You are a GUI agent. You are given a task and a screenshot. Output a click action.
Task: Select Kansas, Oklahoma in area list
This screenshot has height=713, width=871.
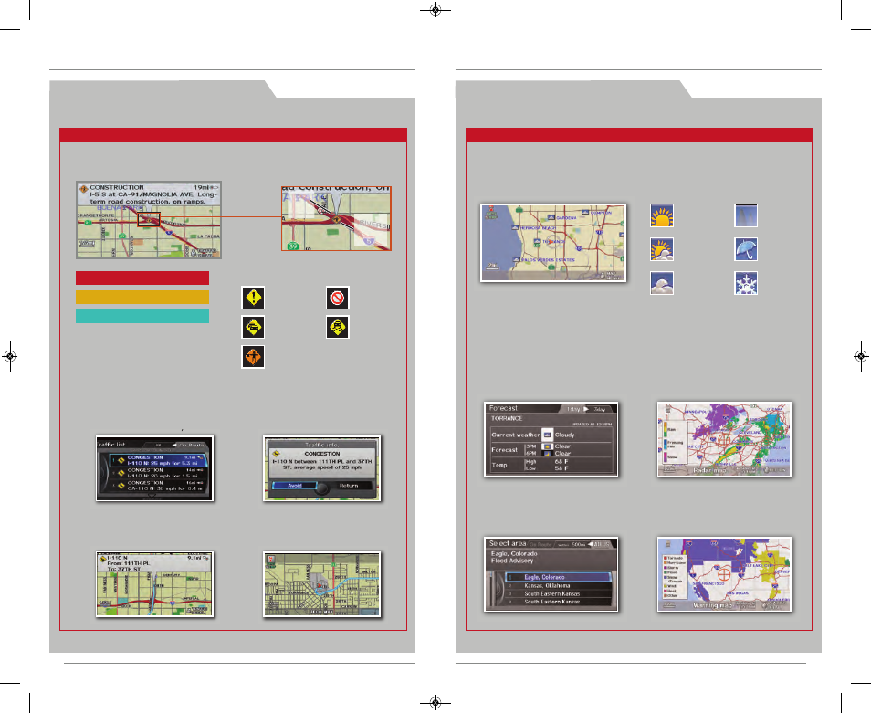(558, 586)
